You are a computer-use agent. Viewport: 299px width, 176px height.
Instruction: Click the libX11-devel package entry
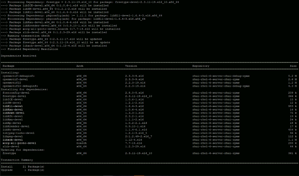[12, 106]
